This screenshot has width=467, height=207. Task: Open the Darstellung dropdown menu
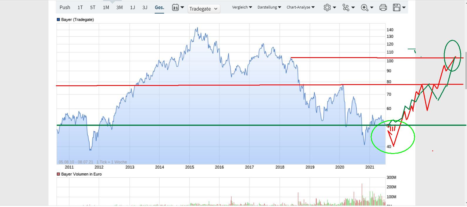[269, 7]
